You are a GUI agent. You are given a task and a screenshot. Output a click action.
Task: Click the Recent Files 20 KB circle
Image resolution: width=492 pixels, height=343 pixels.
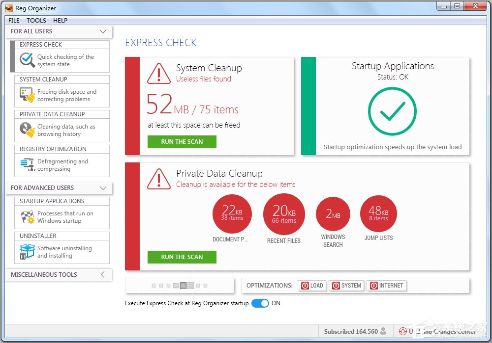(x=284, y=214)
